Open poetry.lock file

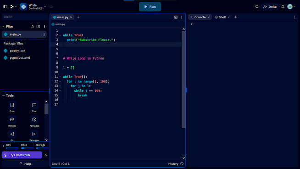pyautogui.click(x=17, y=51)
